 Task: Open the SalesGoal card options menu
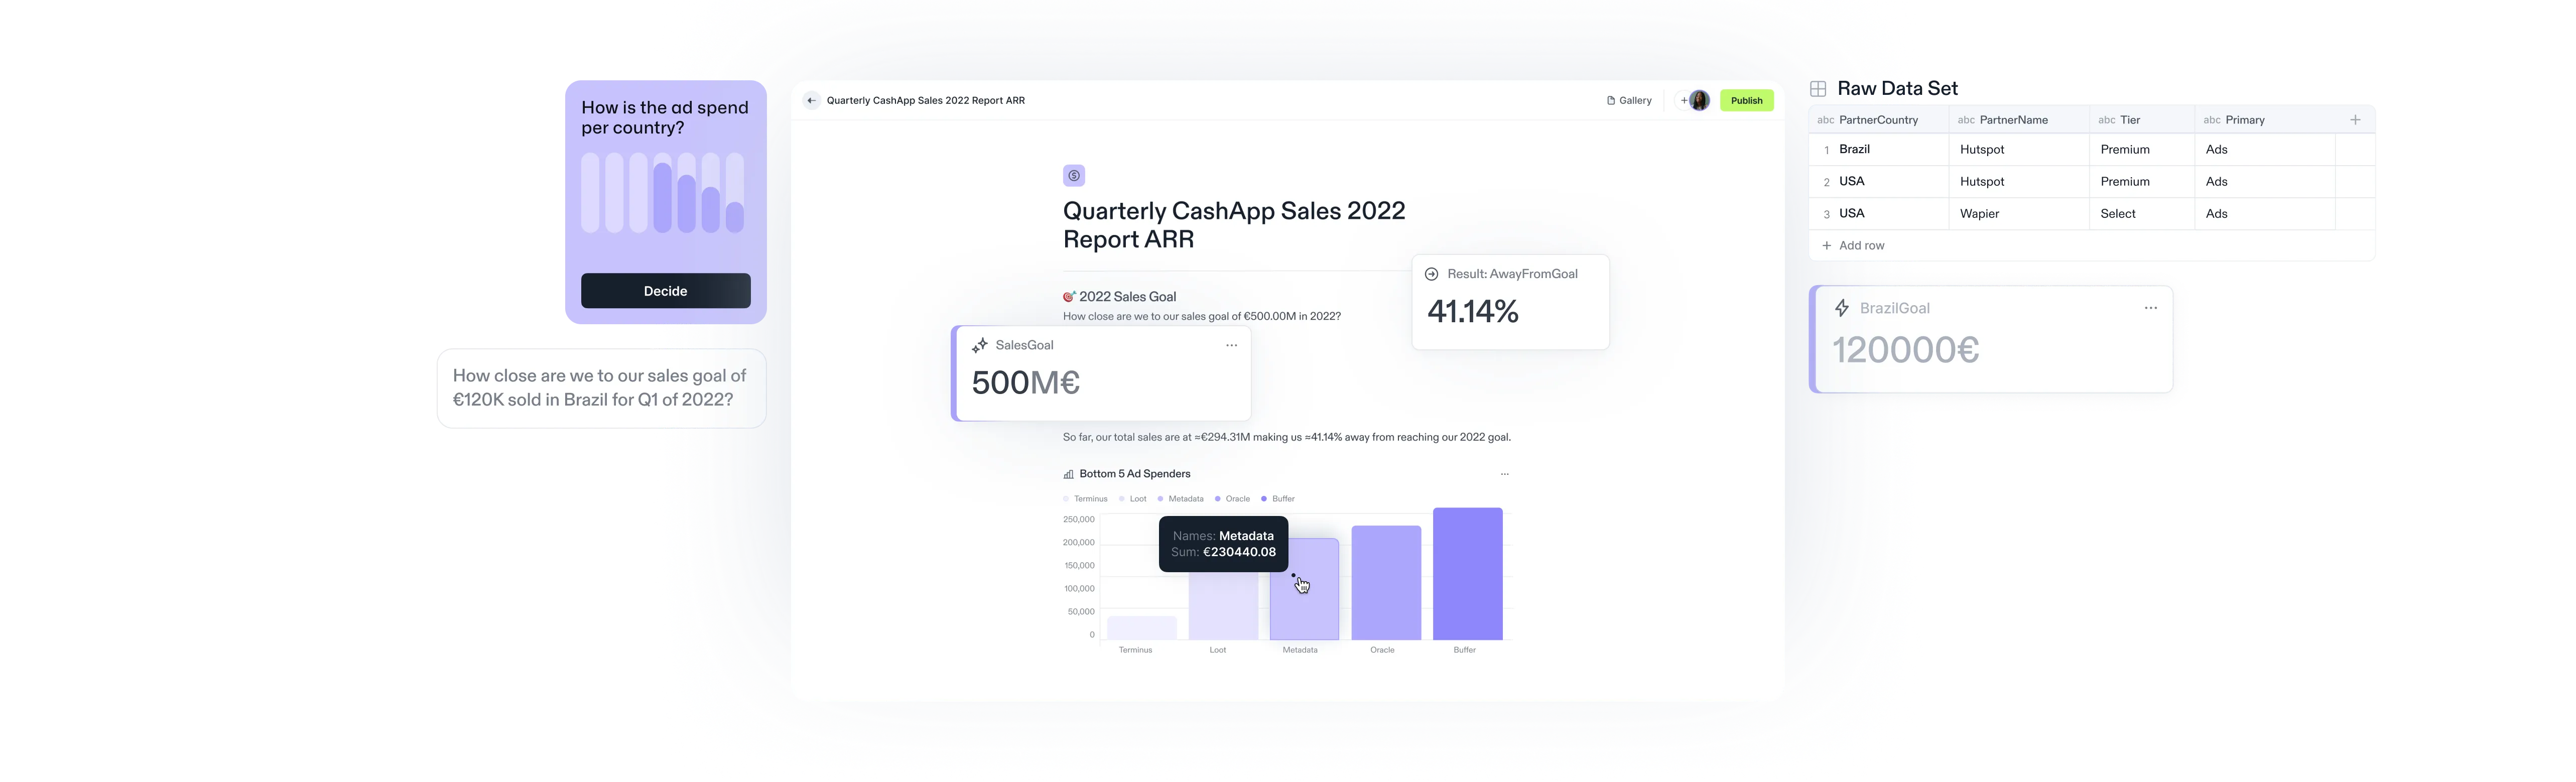(1231, 345)
